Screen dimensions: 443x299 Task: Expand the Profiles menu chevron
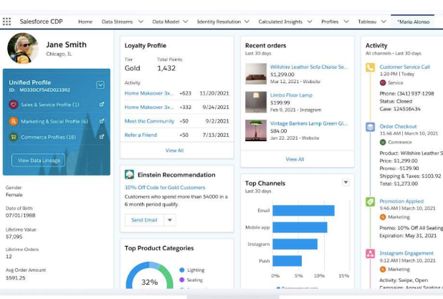(x=346, y=22)
